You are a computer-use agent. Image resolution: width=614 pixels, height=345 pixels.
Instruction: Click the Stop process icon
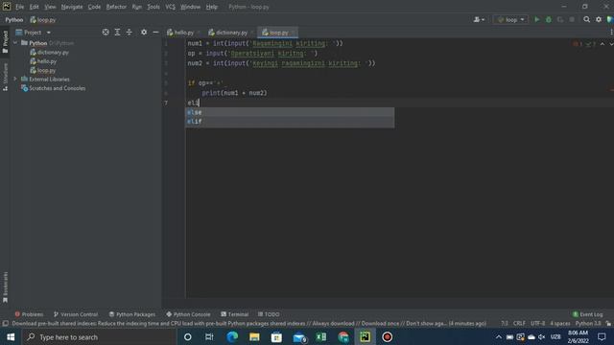(572, 19)
